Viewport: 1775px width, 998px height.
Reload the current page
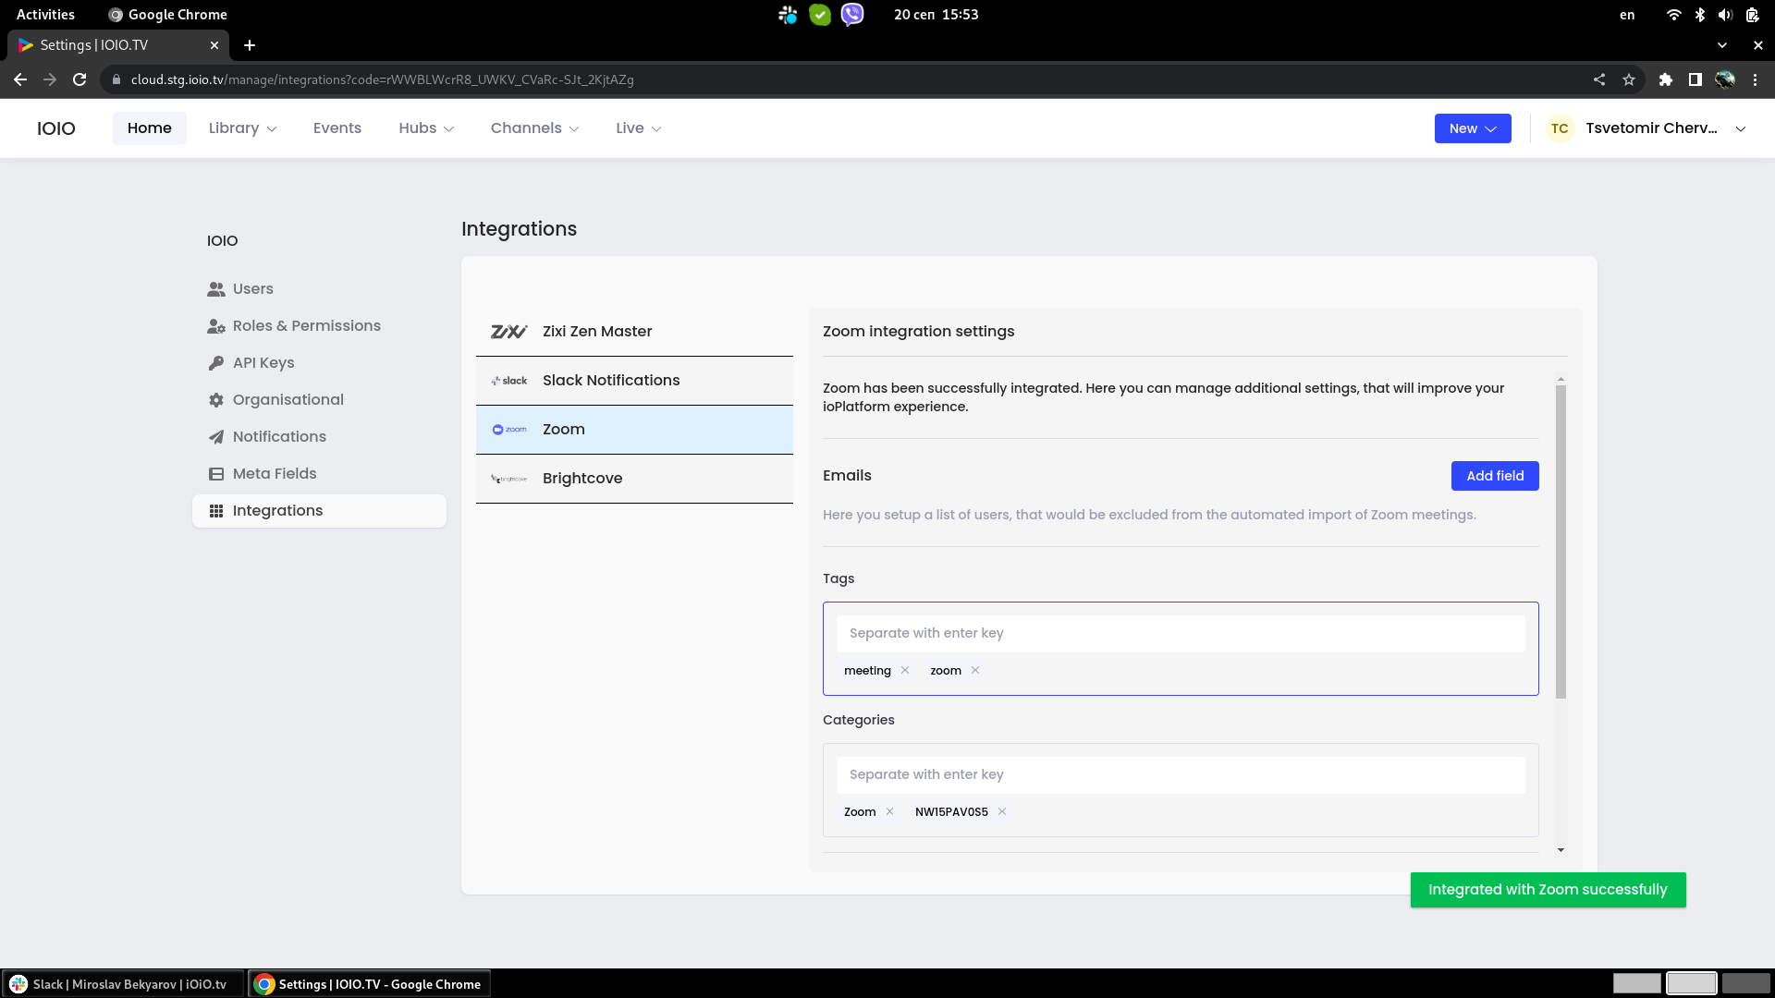(80, 79)
